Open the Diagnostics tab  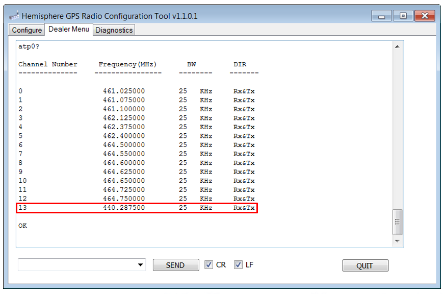point(114,30)
